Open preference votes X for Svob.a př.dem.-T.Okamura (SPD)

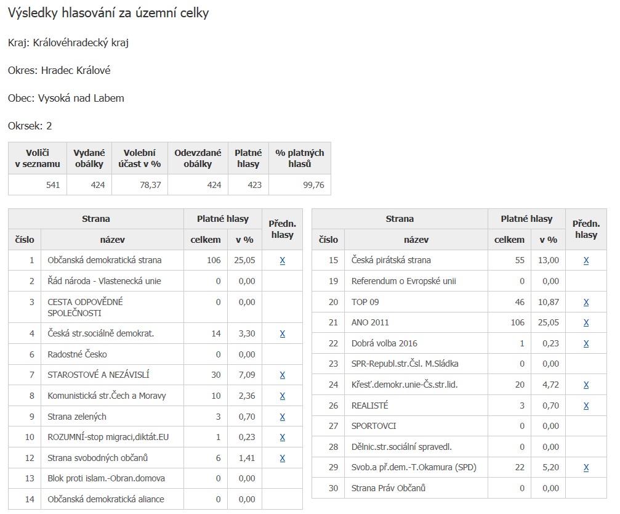pos(586,468)
